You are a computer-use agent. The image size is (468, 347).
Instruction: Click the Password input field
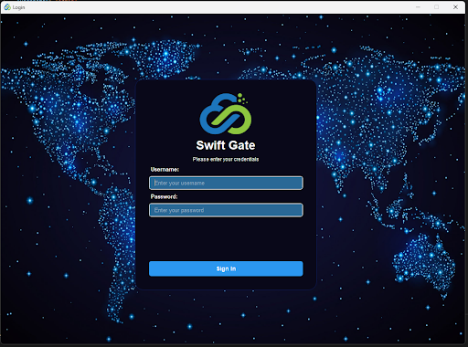[x=226, y=210]
